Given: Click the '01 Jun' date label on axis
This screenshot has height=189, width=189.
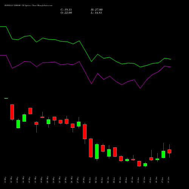Looking at the screenshot, I should coord(90,180).
